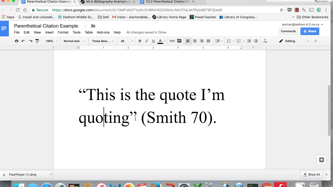Click the Pocket extension icon
The width and height of the screenshot is (333, 187).
point(290,10)
